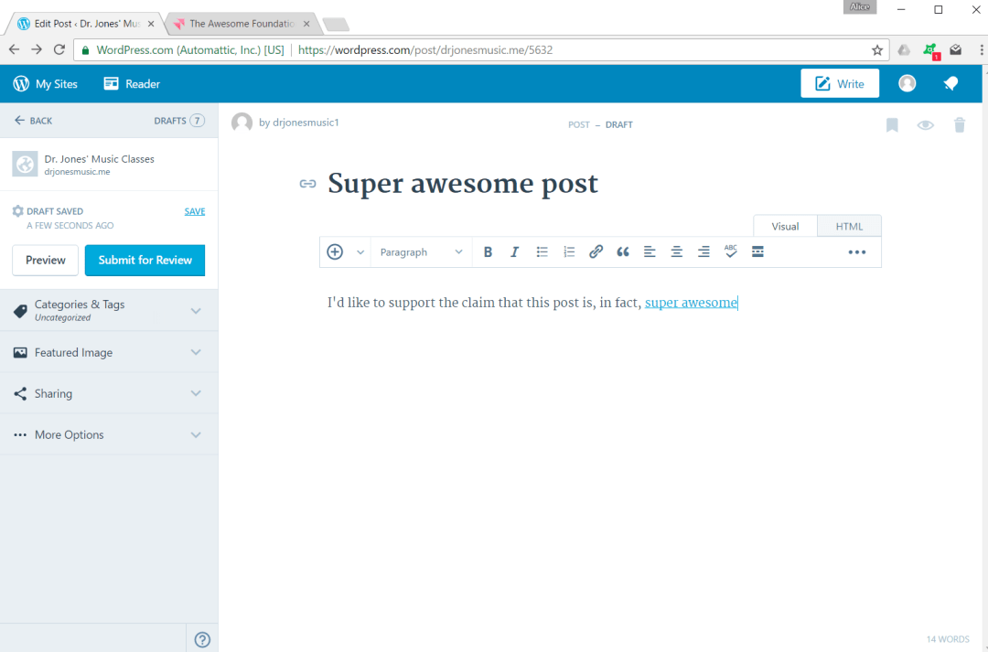Insert a Read More tag

tap(757, 251)
